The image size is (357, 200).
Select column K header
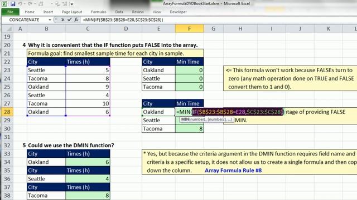pyautogui.click(x=329, y=28)
